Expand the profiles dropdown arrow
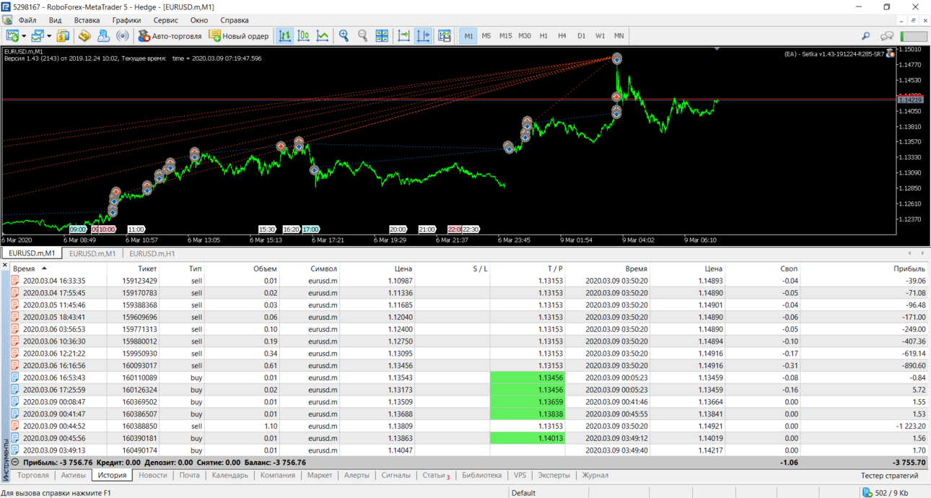This screenshot has width=931, height=498. (x=49, y=35)
